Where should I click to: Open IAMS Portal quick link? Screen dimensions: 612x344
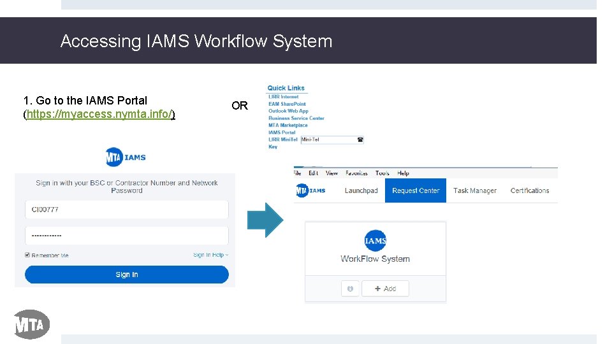(282, 133)
